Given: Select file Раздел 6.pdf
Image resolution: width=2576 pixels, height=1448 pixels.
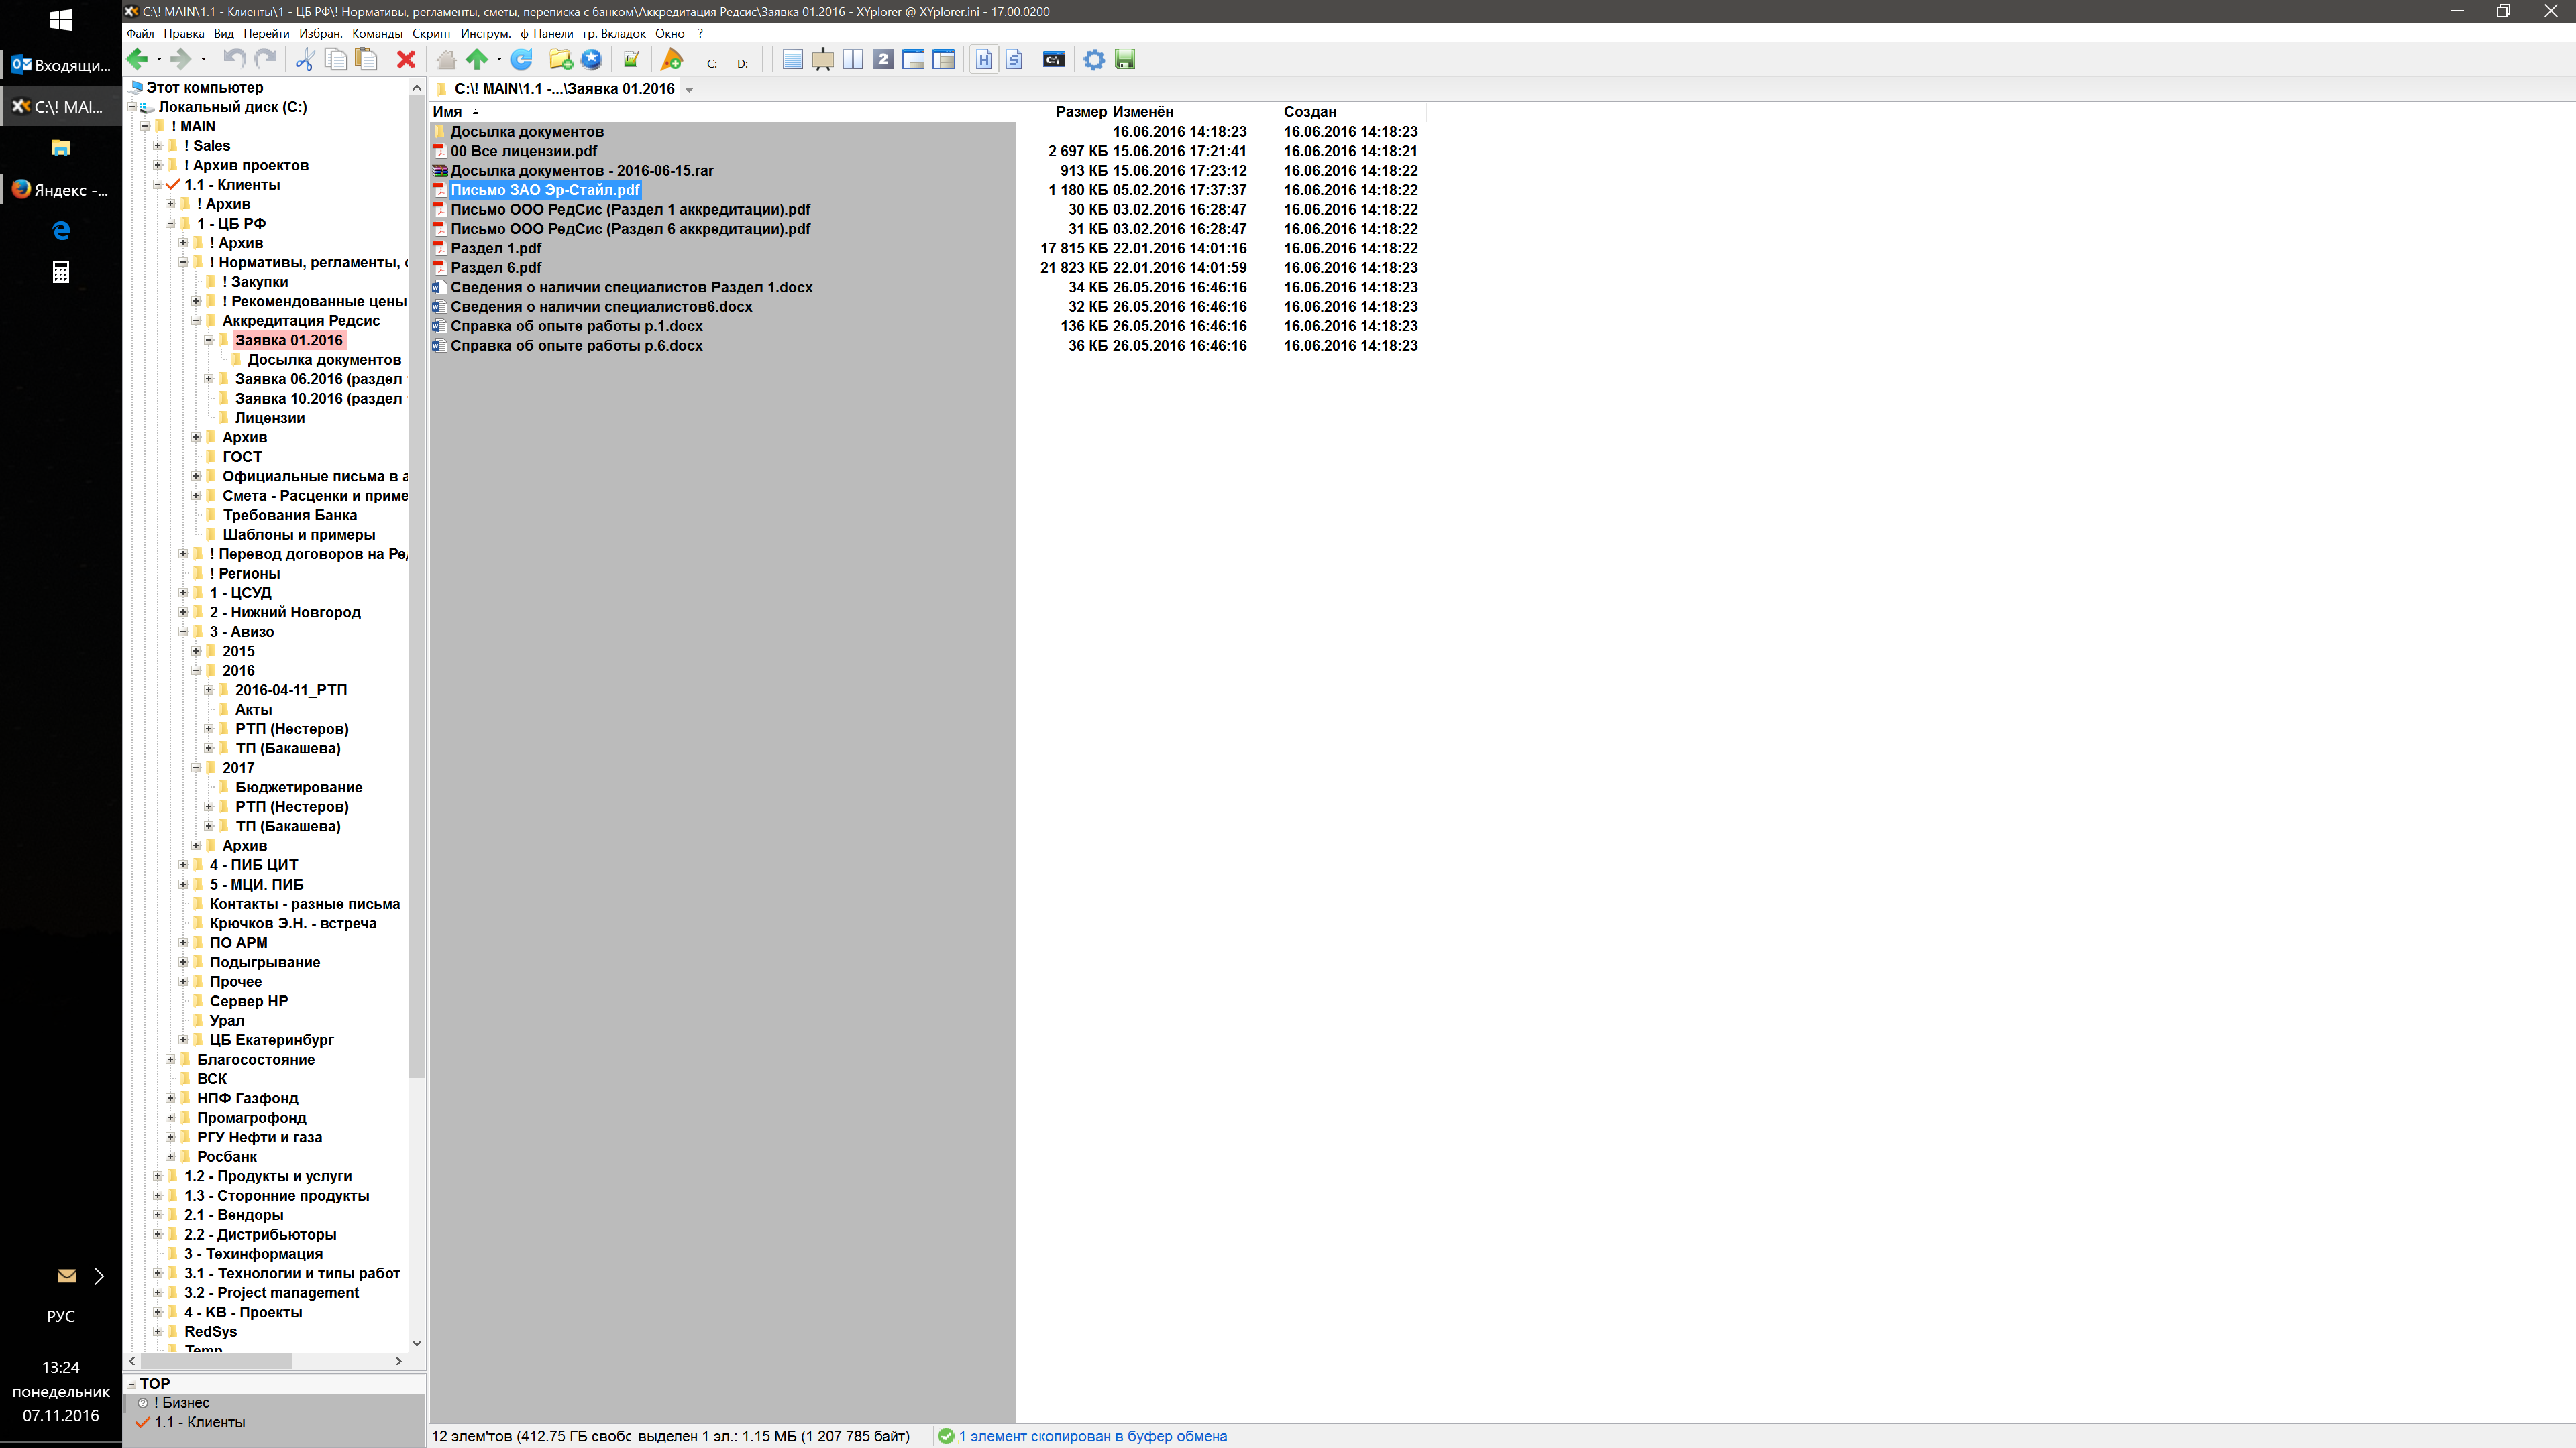Looking at the screenshot, I should click(x=495, y=268).
